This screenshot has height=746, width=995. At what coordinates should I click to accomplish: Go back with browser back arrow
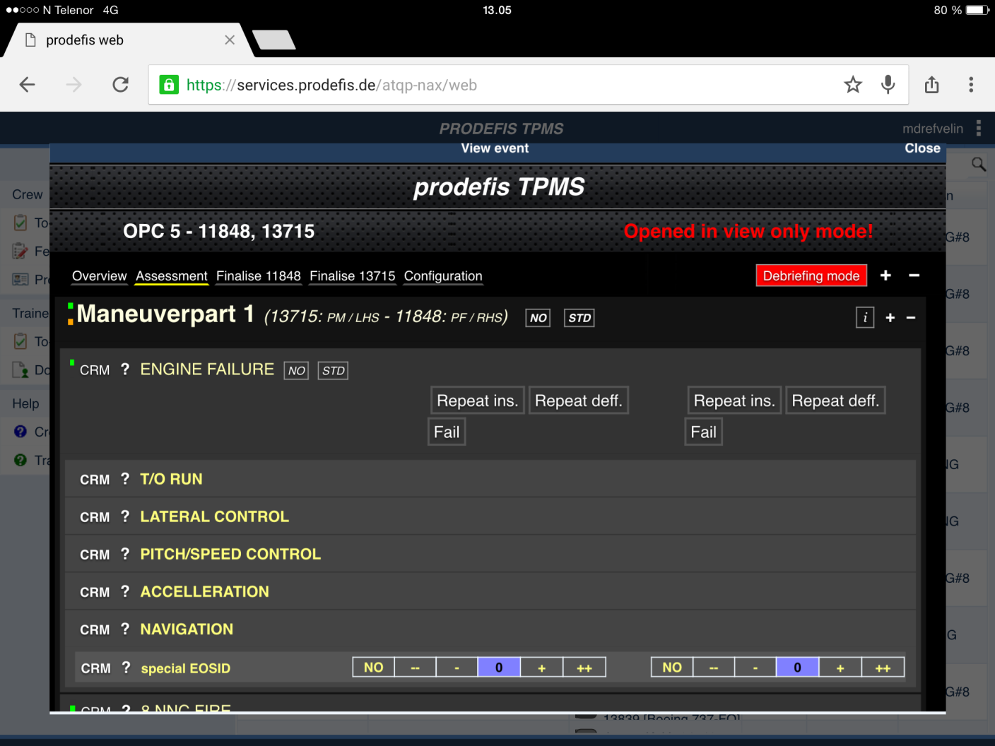tap(28, 85)
